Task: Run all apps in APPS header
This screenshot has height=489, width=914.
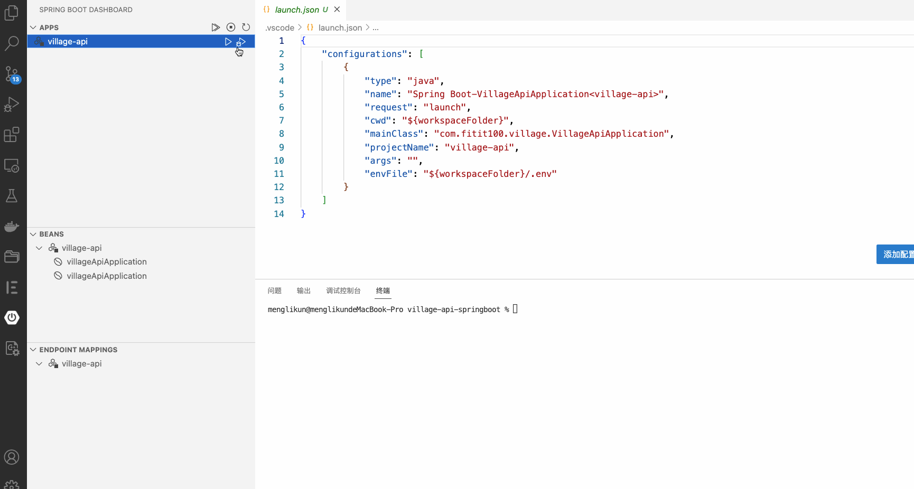Action: pos(216,27)
